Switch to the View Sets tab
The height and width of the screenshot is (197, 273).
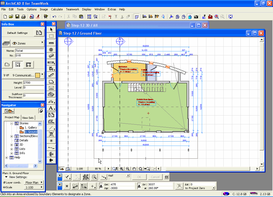pyautogui.click(x=28, y=118)
